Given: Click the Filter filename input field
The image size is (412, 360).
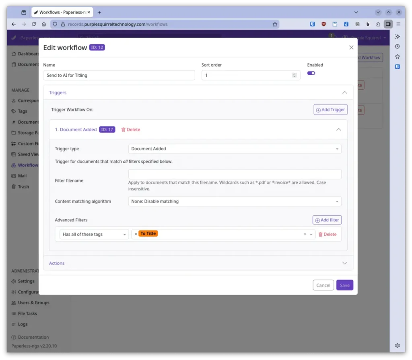Looking at the screenshot, I should point(235,174).
